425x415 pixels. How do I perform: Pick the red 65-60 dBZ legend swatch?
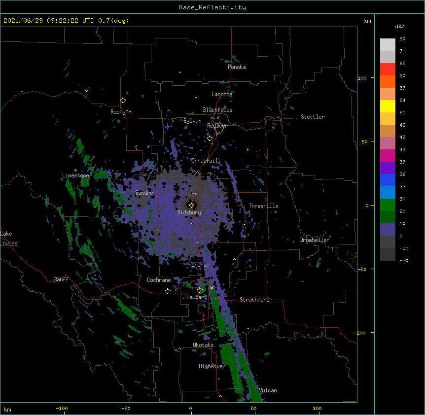(388, 69)
